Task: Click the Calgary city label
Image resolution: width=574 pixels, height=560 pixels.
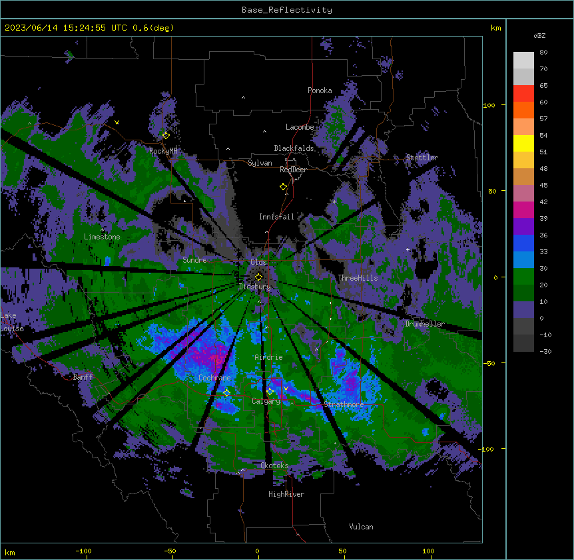Action: tap(266, 401)
